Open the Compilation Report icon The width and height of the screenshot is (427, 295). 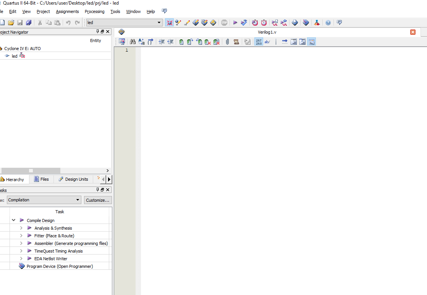click(x=294, y=23)
